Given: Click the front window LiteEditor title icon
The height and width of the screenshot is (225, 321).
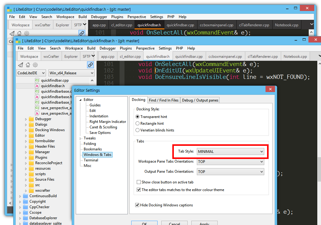Looking at the screenshot, I should 18,41.
